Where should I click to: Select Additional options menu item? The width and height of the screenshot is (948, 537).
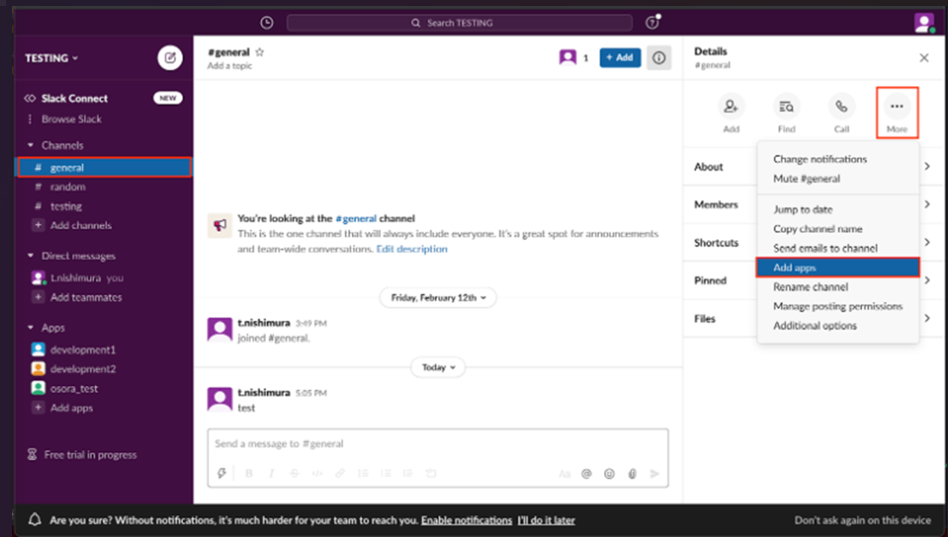(x=838, y=325)
